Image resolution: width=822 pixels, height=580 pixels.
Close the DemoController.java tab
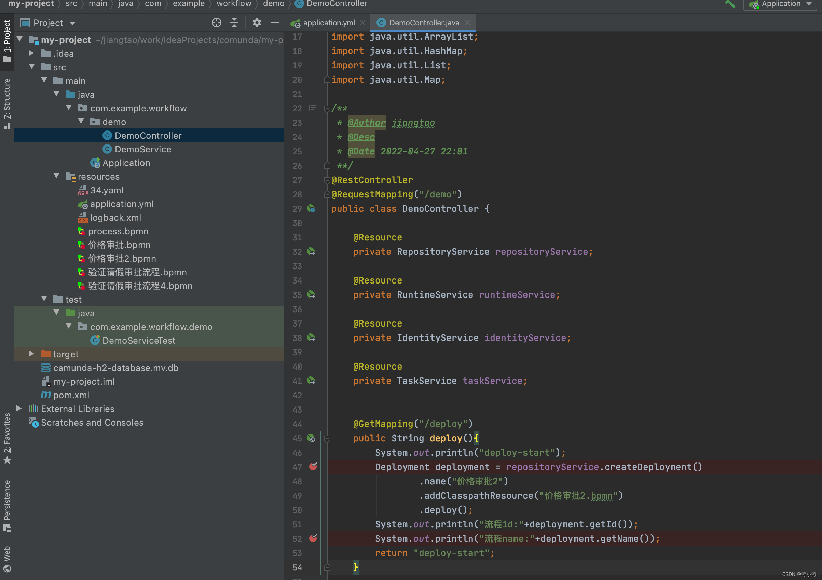[x=467, y=23]
